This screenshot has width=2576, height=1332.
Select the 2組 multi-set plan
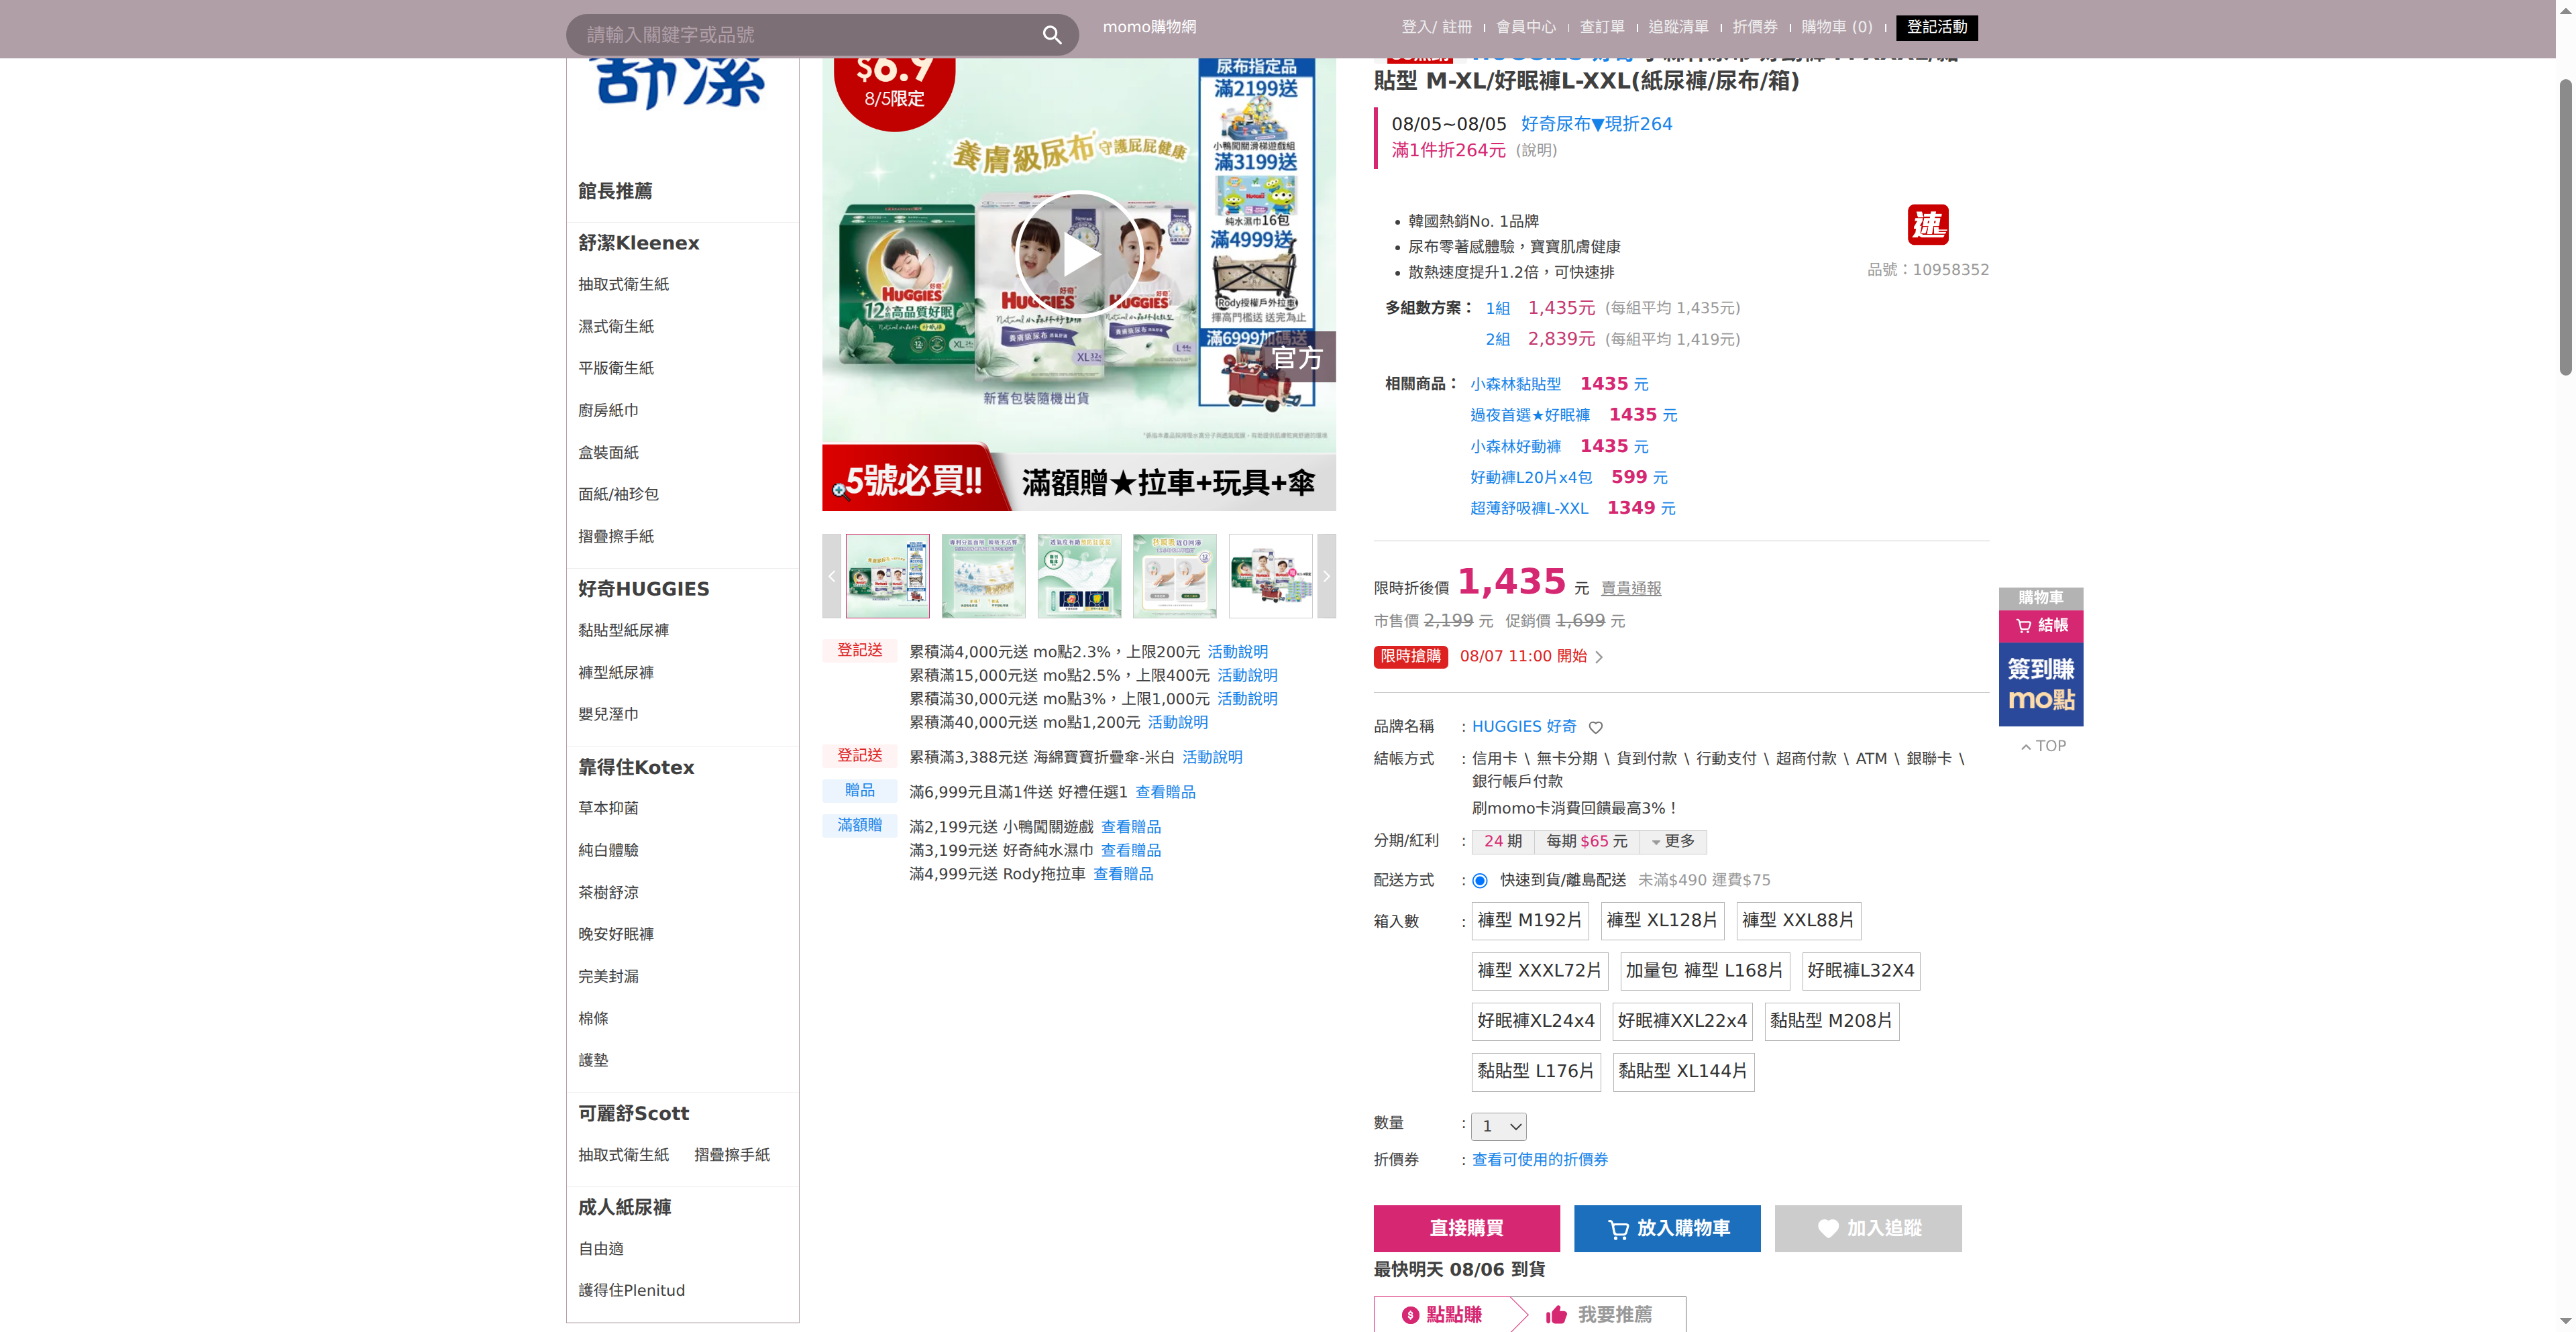[x=1497, y=340]
